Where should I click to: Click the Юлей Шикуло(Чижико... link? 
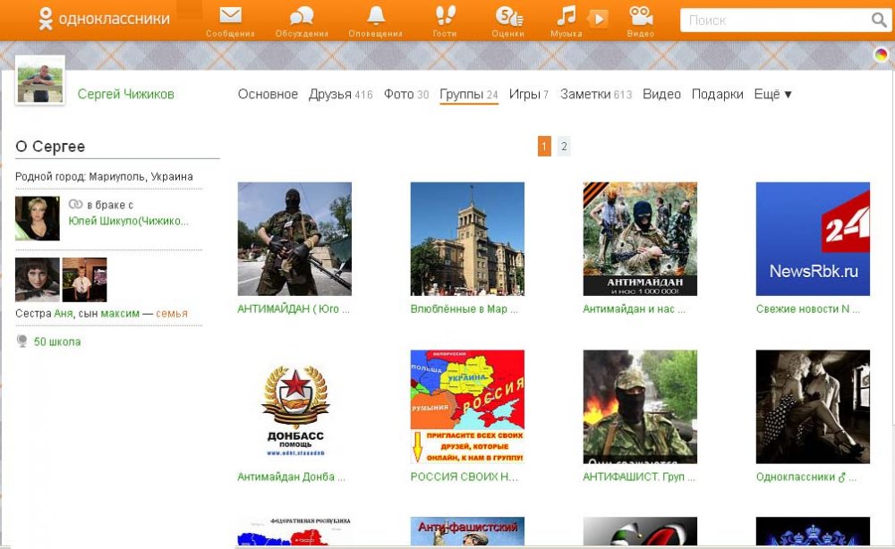(x=128, y=221)
